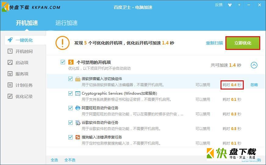Click the list icon beside 计划任务
Viewport: 266px width, 165px height.
coord(10,85)
